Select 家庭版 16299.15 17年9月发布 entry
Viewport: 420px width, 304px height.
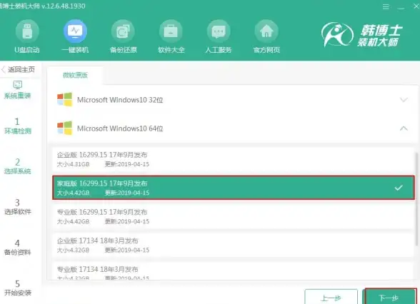pyautogui.click(x=233, y=188)
